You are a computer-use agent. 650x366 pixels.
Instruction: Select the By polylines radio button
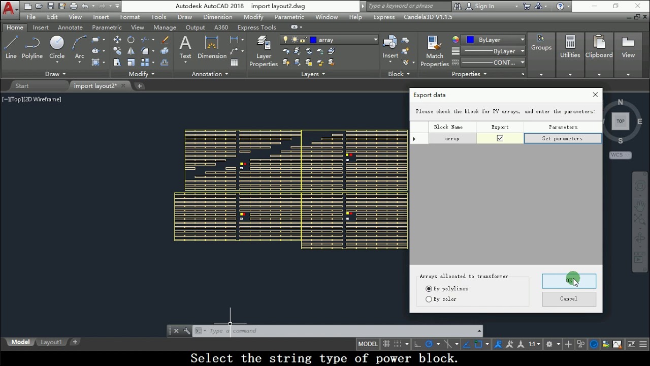point(429,289)
